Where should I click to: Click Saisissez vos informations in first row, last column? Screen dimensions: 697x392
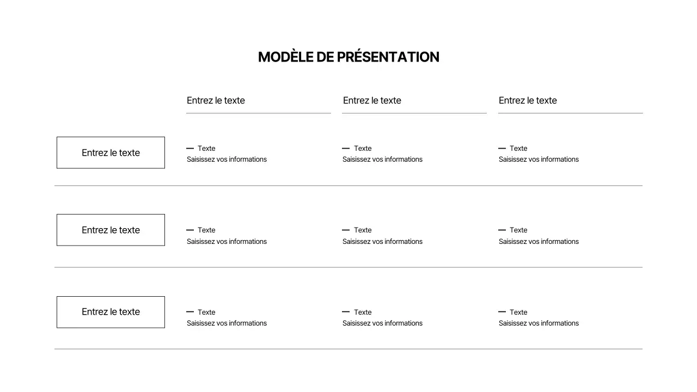click(539, 160)
